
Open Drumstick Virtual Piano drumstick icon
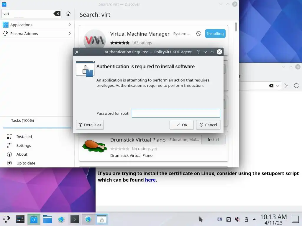coord(95,146)
